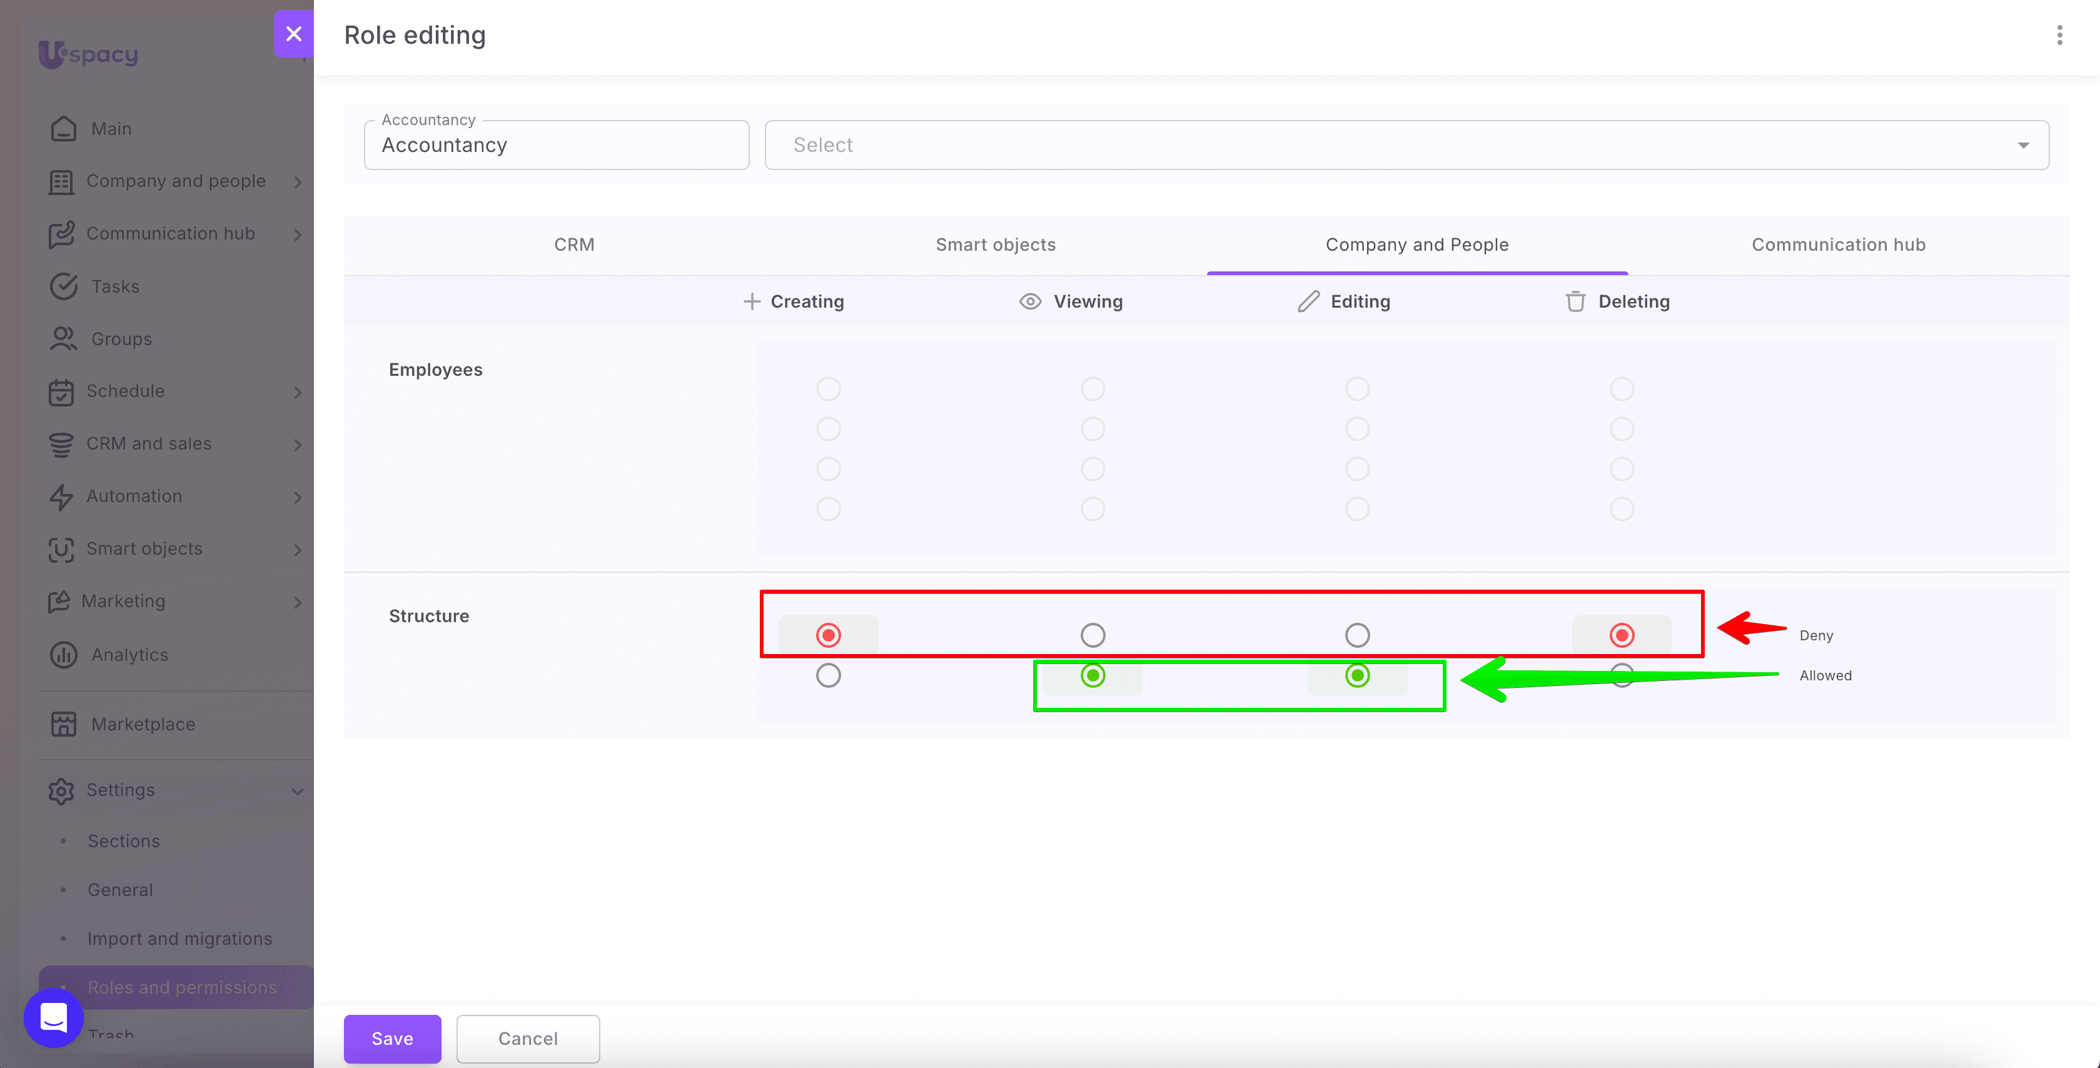Expand Smart objects submenu chevron
Viewport: 2100px width, 1068px height.
[x=298, y=550]
